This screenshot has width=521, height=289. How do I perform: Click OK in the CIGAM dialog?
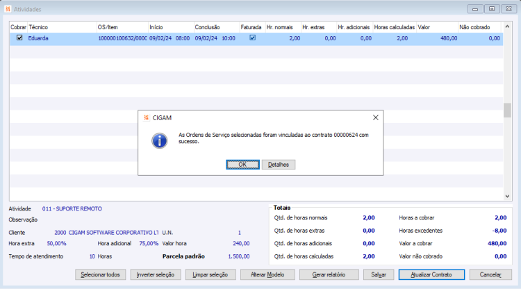(x=242, y=165)
